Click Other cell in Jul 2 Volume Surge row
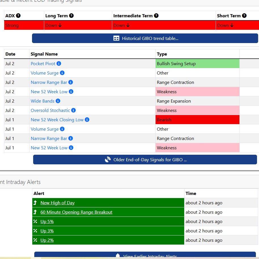259x259 pixels. (198, 73)
